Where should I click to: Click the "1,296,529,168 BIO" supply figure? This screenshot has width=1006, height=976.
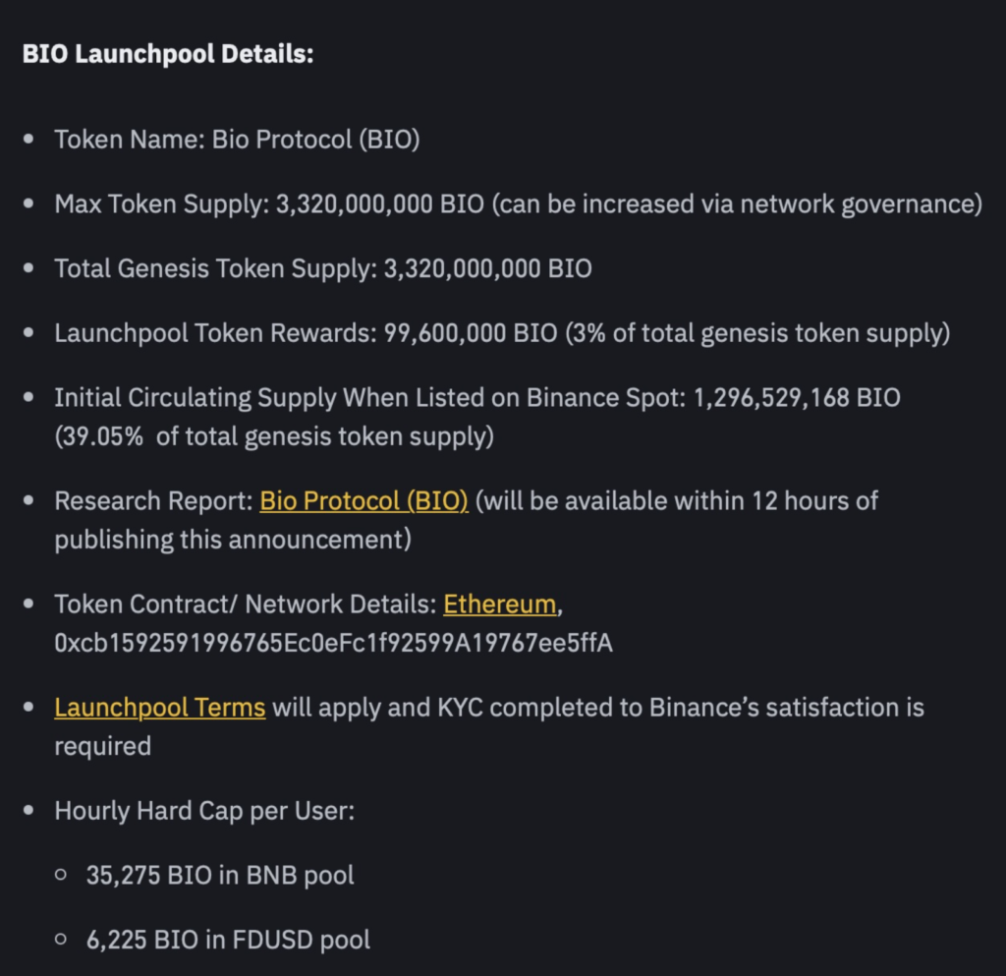[797, 398]
